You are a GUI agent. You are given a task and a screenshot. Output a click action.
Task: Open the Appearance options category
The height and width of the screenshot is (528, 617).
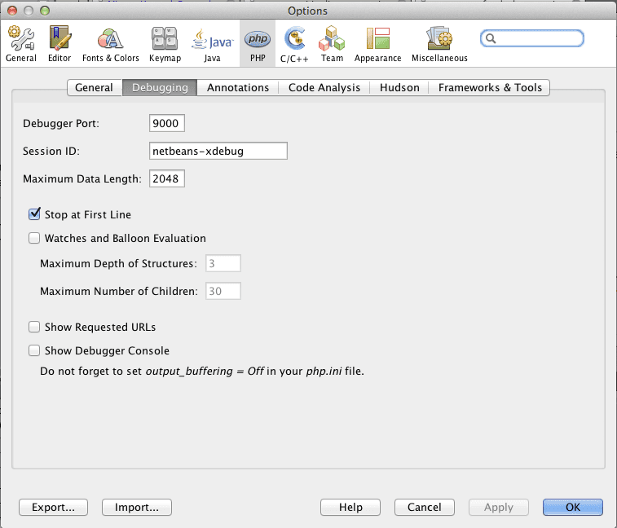tap(377, 44)
